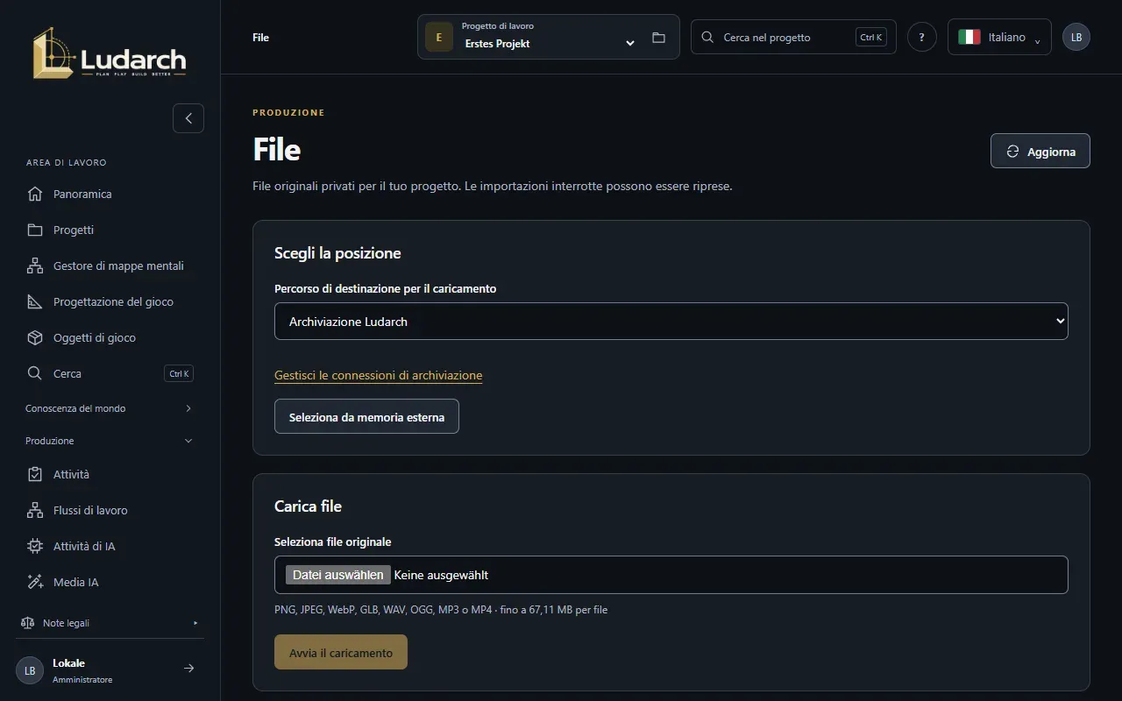Screen dimensions: 1122x701
Task: Click the Oggetti di gioco cube icon
Action: [35, 337]
